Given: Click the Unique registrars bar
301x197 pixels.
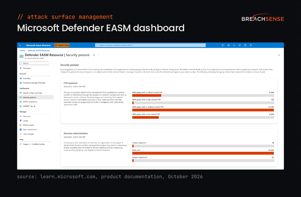Looking at the screenshot, I should tap(203, 146).
